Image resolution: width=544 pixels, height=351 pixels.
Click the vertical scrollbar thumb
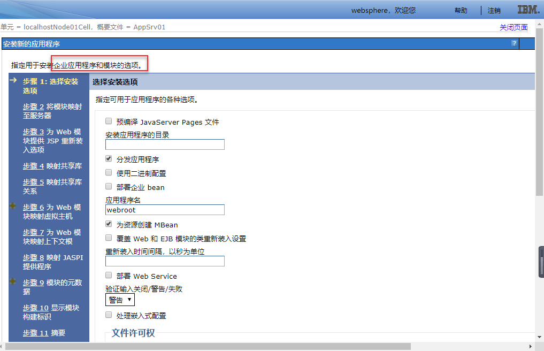540,112
